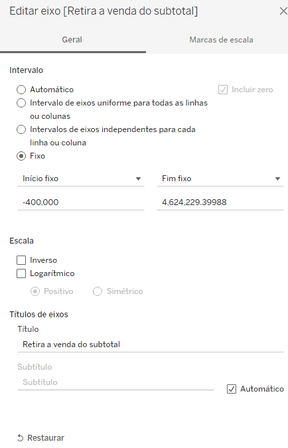Viewport: 288px width, 448px height.
Task: Click the fixed start value field -400,000
Action: tap(81, 202)
